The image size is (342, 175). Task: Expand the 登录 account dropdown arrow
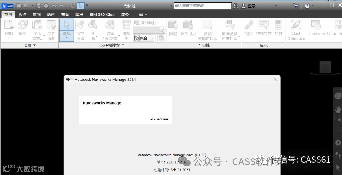point(276,6)
